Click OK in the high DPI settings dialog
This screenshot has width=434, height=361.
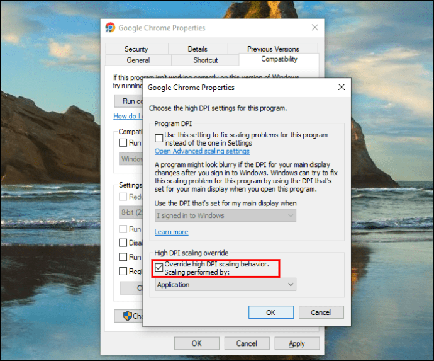[270, 312]
